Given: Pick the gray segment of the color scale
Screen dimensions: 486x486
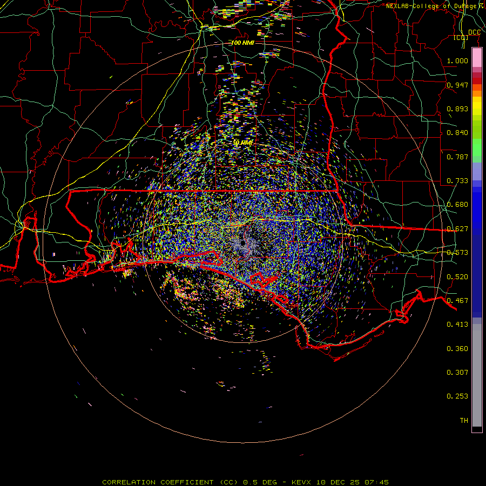Looking at the screenshot, I should [x=477, y=375].
